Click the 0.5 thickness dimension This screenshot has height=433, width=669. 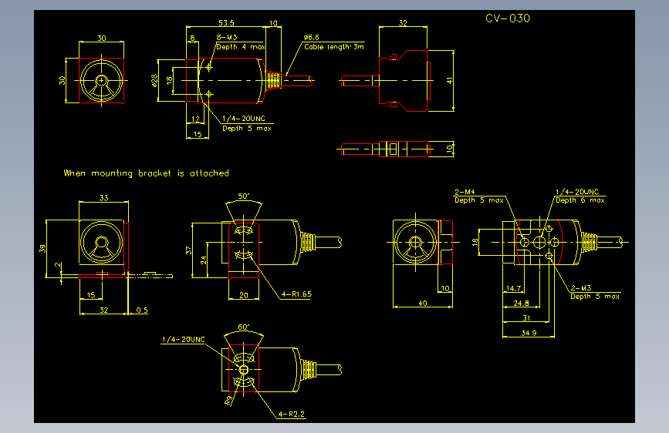click(x=142, y=310)
